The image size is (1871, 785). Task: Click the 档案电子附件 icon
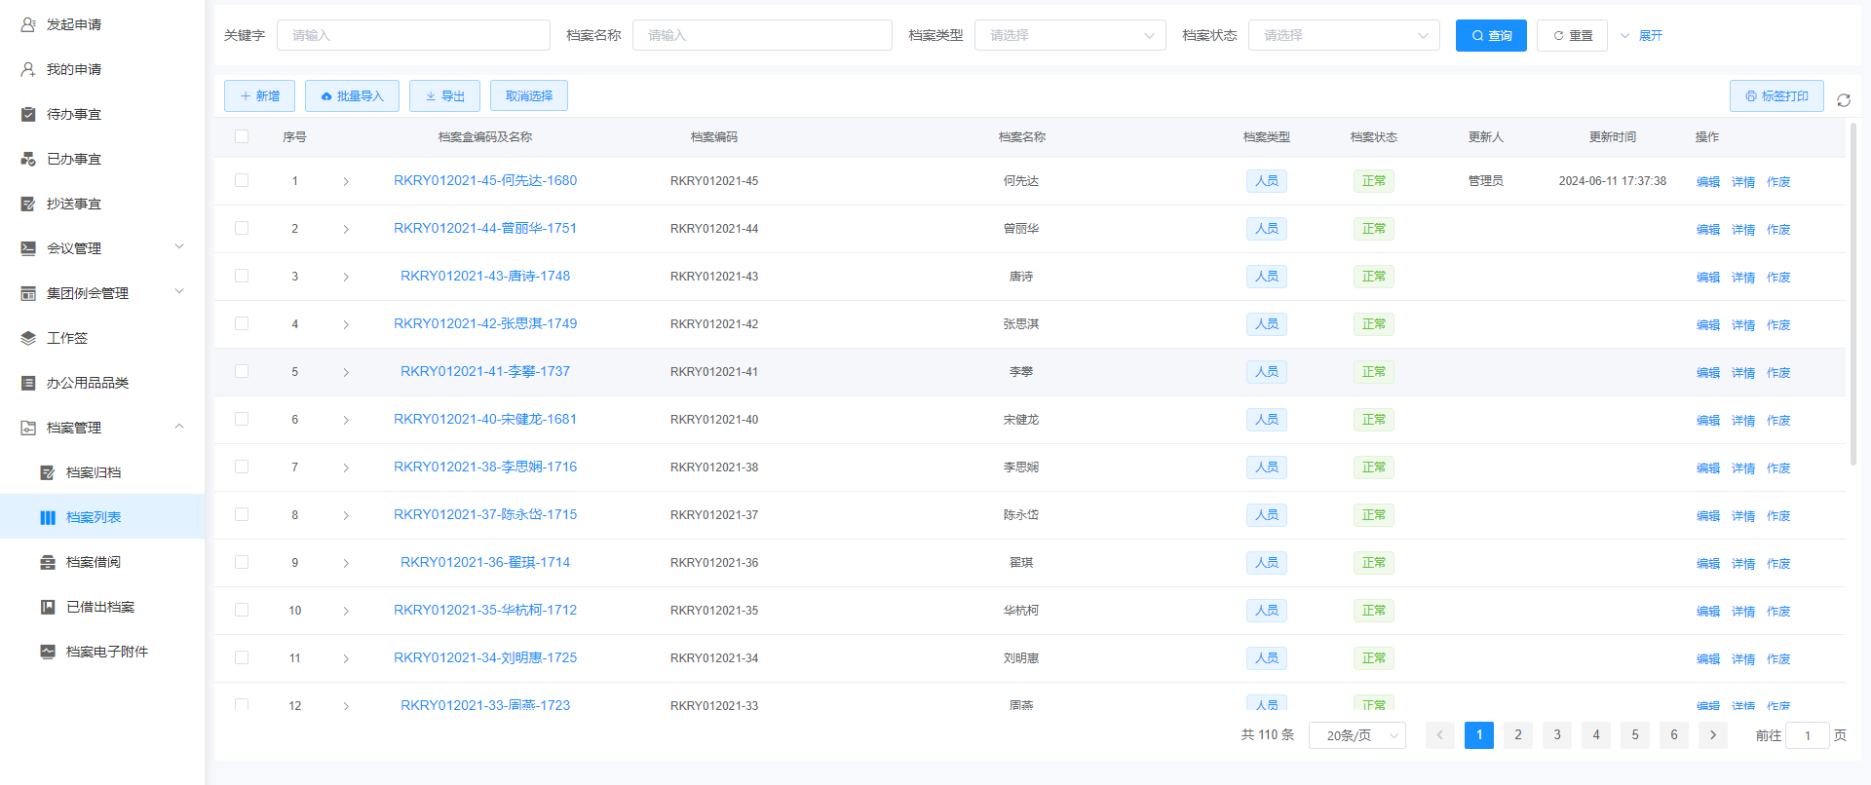click(48, 652)
